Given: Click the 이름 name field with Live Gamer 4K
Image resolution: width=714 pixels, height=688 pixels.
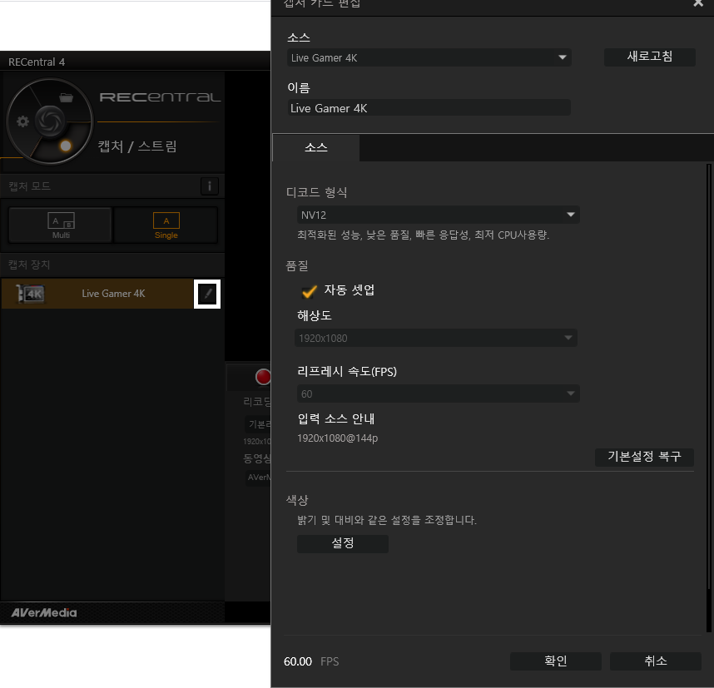Looking at the screenshot, I should (x=429, y=108).
